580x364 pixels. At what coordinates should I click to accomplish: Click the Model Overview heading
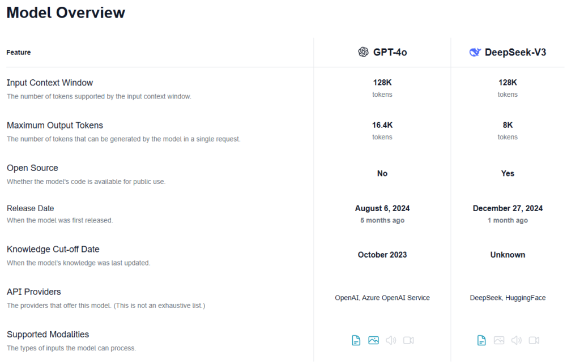tap(66, 12)
